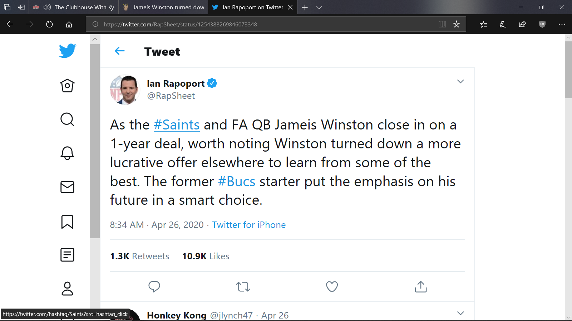Switch to Jameis Winston turned down tab

163,7
